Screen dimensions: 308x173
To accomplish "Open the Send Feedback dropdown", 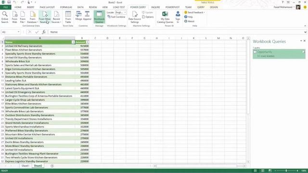I will tap(204, 12).
